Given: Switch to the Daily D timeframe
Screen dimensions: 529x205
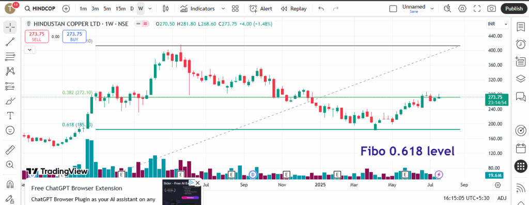Looking at the screenshot, I should point(132,9).
